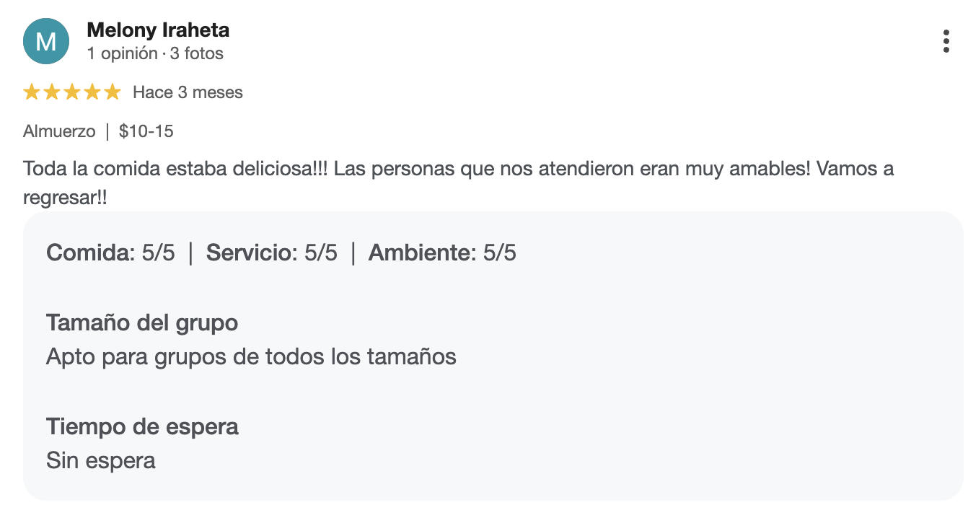Select the "Almuerzo" meal type label
968x505 pixels.
tap(59, 131)
